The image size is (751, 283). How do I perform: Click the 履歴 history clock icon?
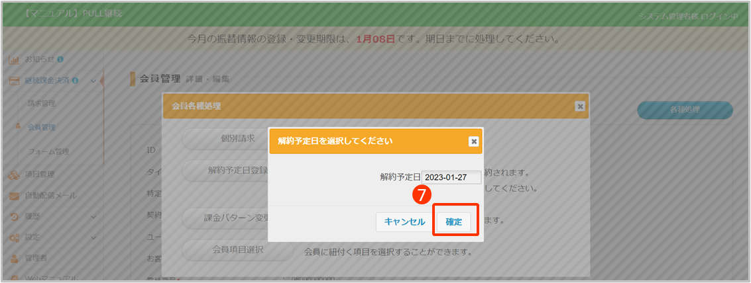[13, 216]
